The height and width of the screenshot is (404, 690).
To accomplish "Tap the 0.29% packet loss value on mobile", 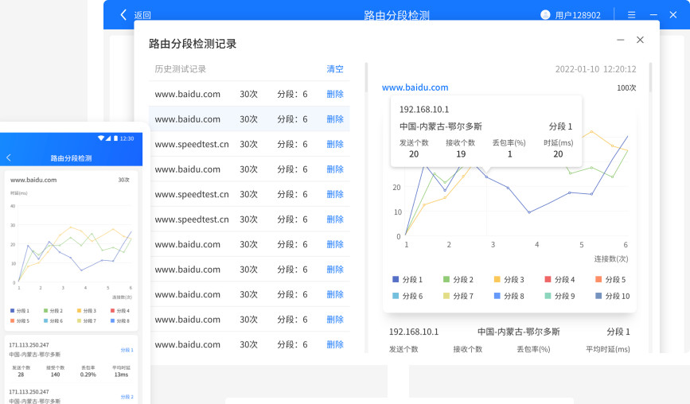I will pyautogui.click(x=88, y=375).
